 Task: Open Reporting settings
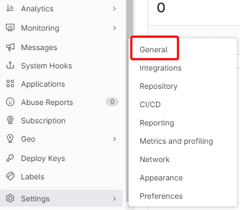(157, 123)
